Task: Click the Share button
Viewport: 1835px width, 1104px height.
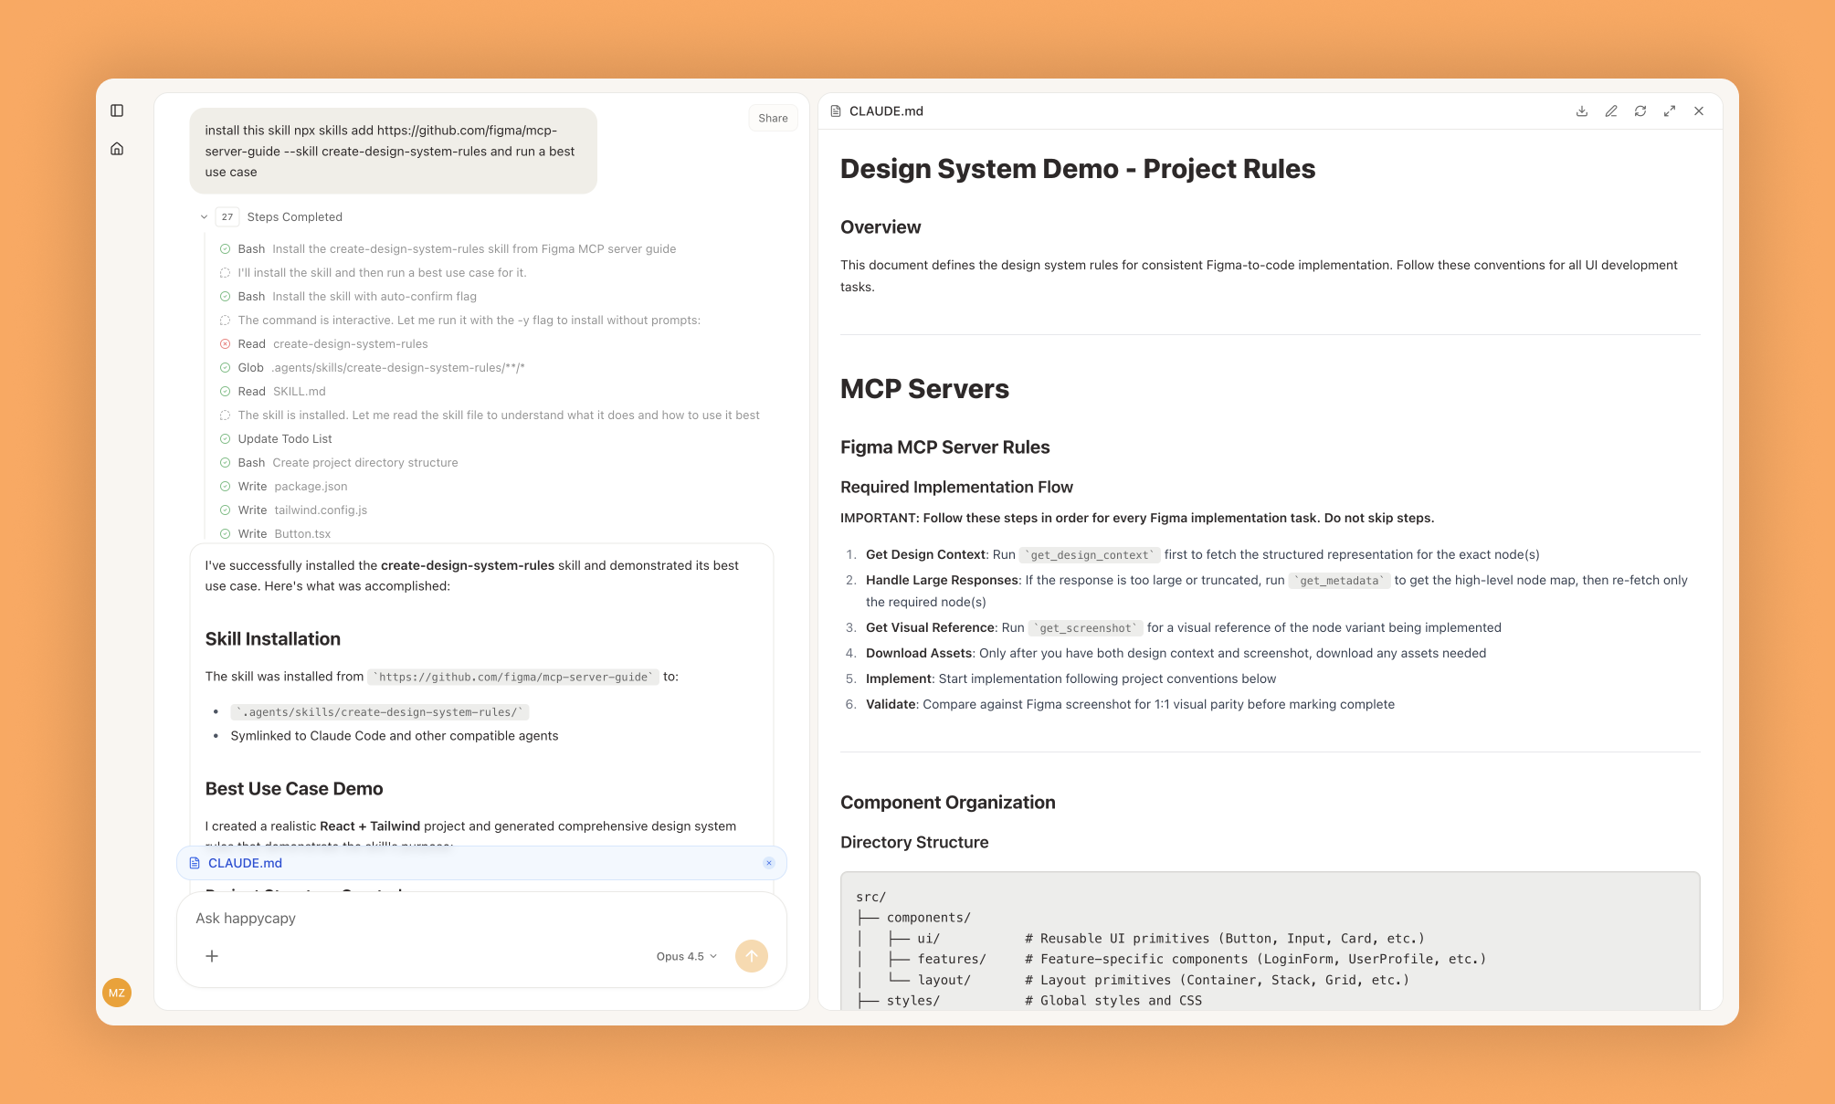Action: click(772, 118)
